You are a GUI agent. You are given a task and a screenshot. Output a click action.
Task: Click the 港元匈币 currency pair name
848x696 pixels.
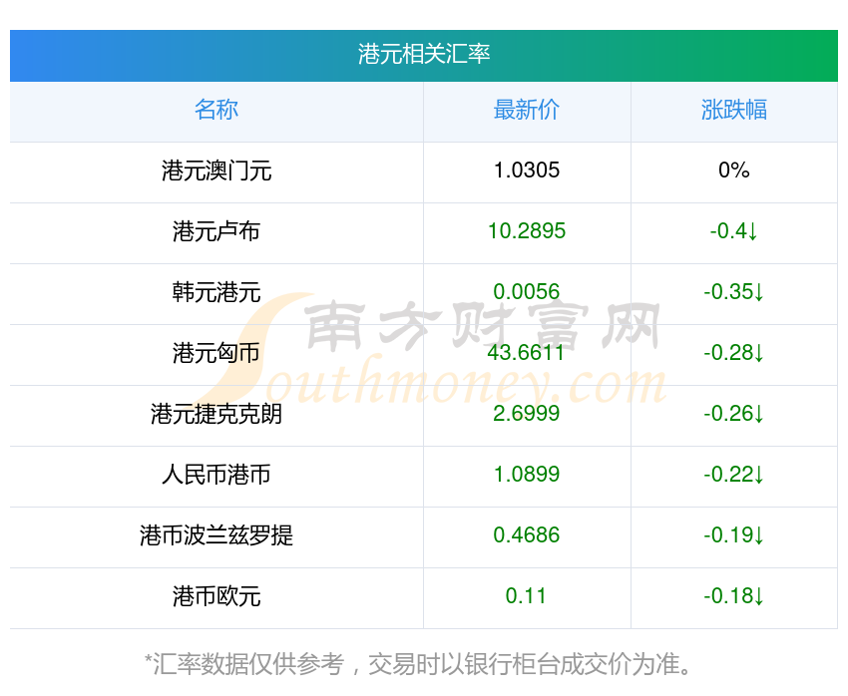click(216, 353)
